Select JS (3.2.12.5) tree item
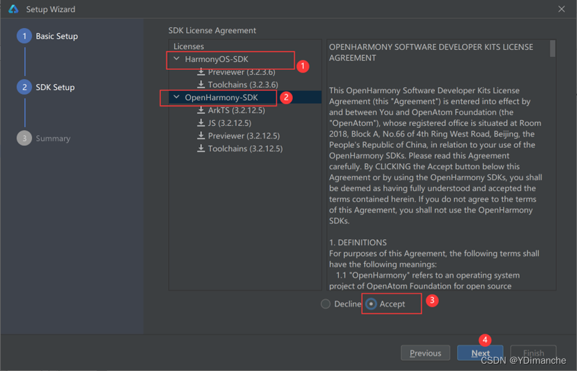This screenshot has width=577, height=371. click(229, 123)
